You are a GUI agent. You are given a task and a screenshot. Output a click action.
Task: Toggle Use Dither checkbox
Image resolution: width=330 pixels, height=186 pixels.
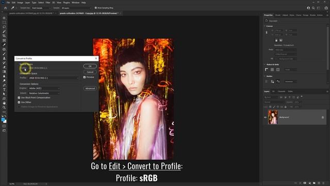pos(19,102)
